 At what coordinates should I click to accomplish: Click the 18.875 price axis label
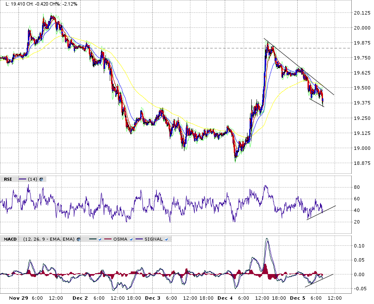click(x=362, y=163)
